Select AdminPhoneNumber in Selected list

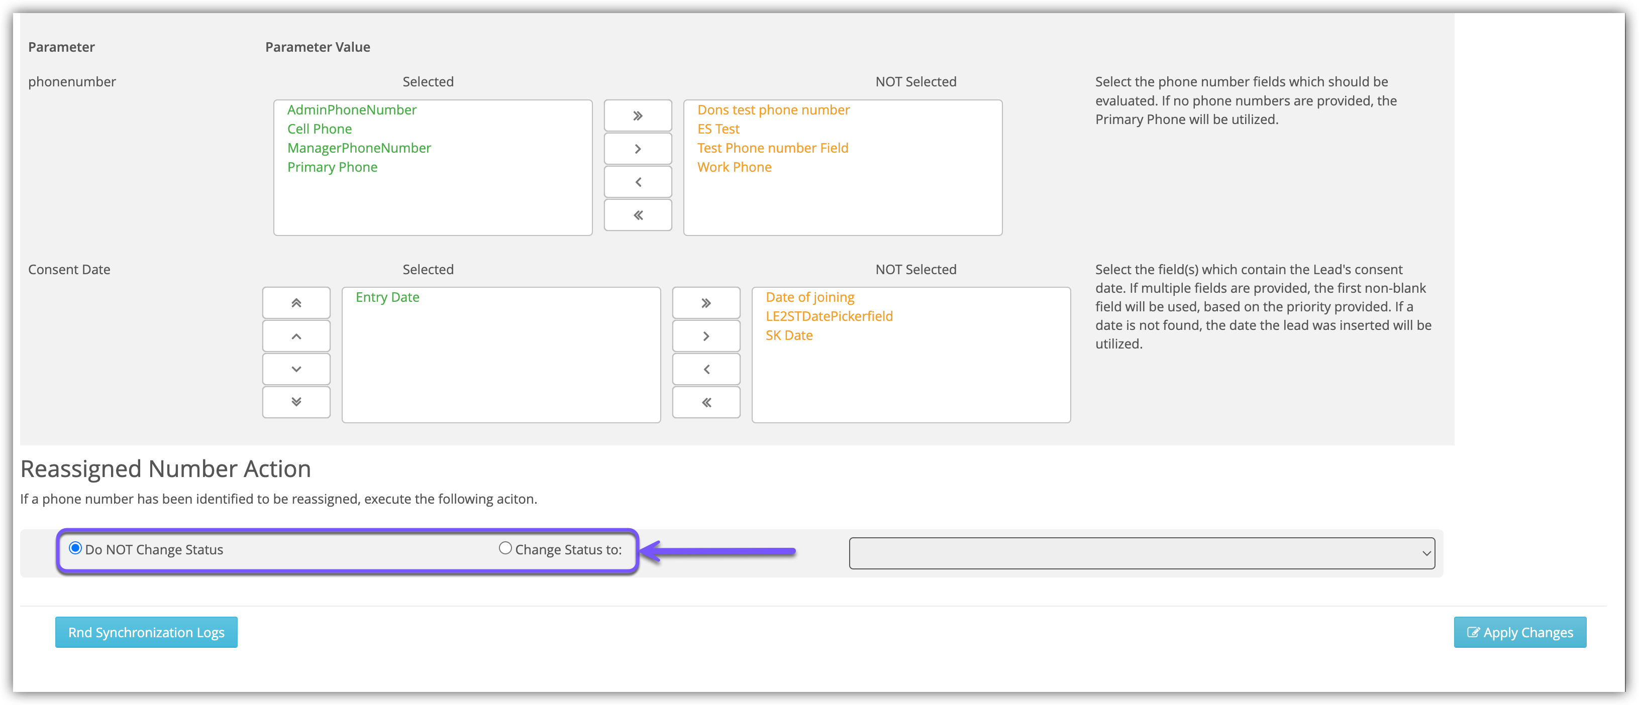click(x=352, y=110)
